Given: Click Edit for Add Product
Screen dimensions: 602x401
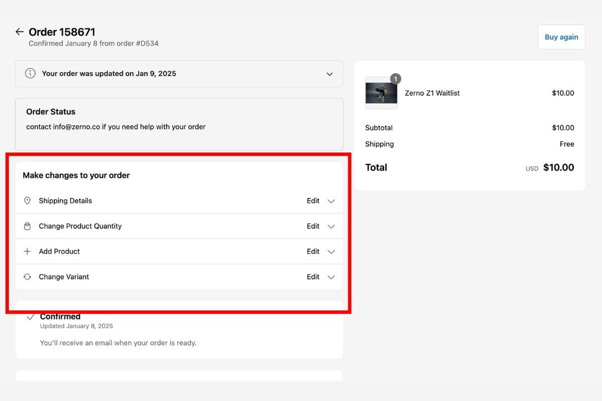Looking at the screenshot, I should pos(313,251).
